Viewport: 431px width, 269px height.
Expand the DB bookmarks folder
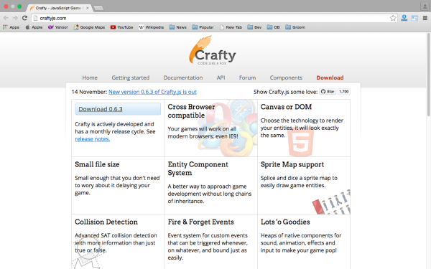point(274,27)
